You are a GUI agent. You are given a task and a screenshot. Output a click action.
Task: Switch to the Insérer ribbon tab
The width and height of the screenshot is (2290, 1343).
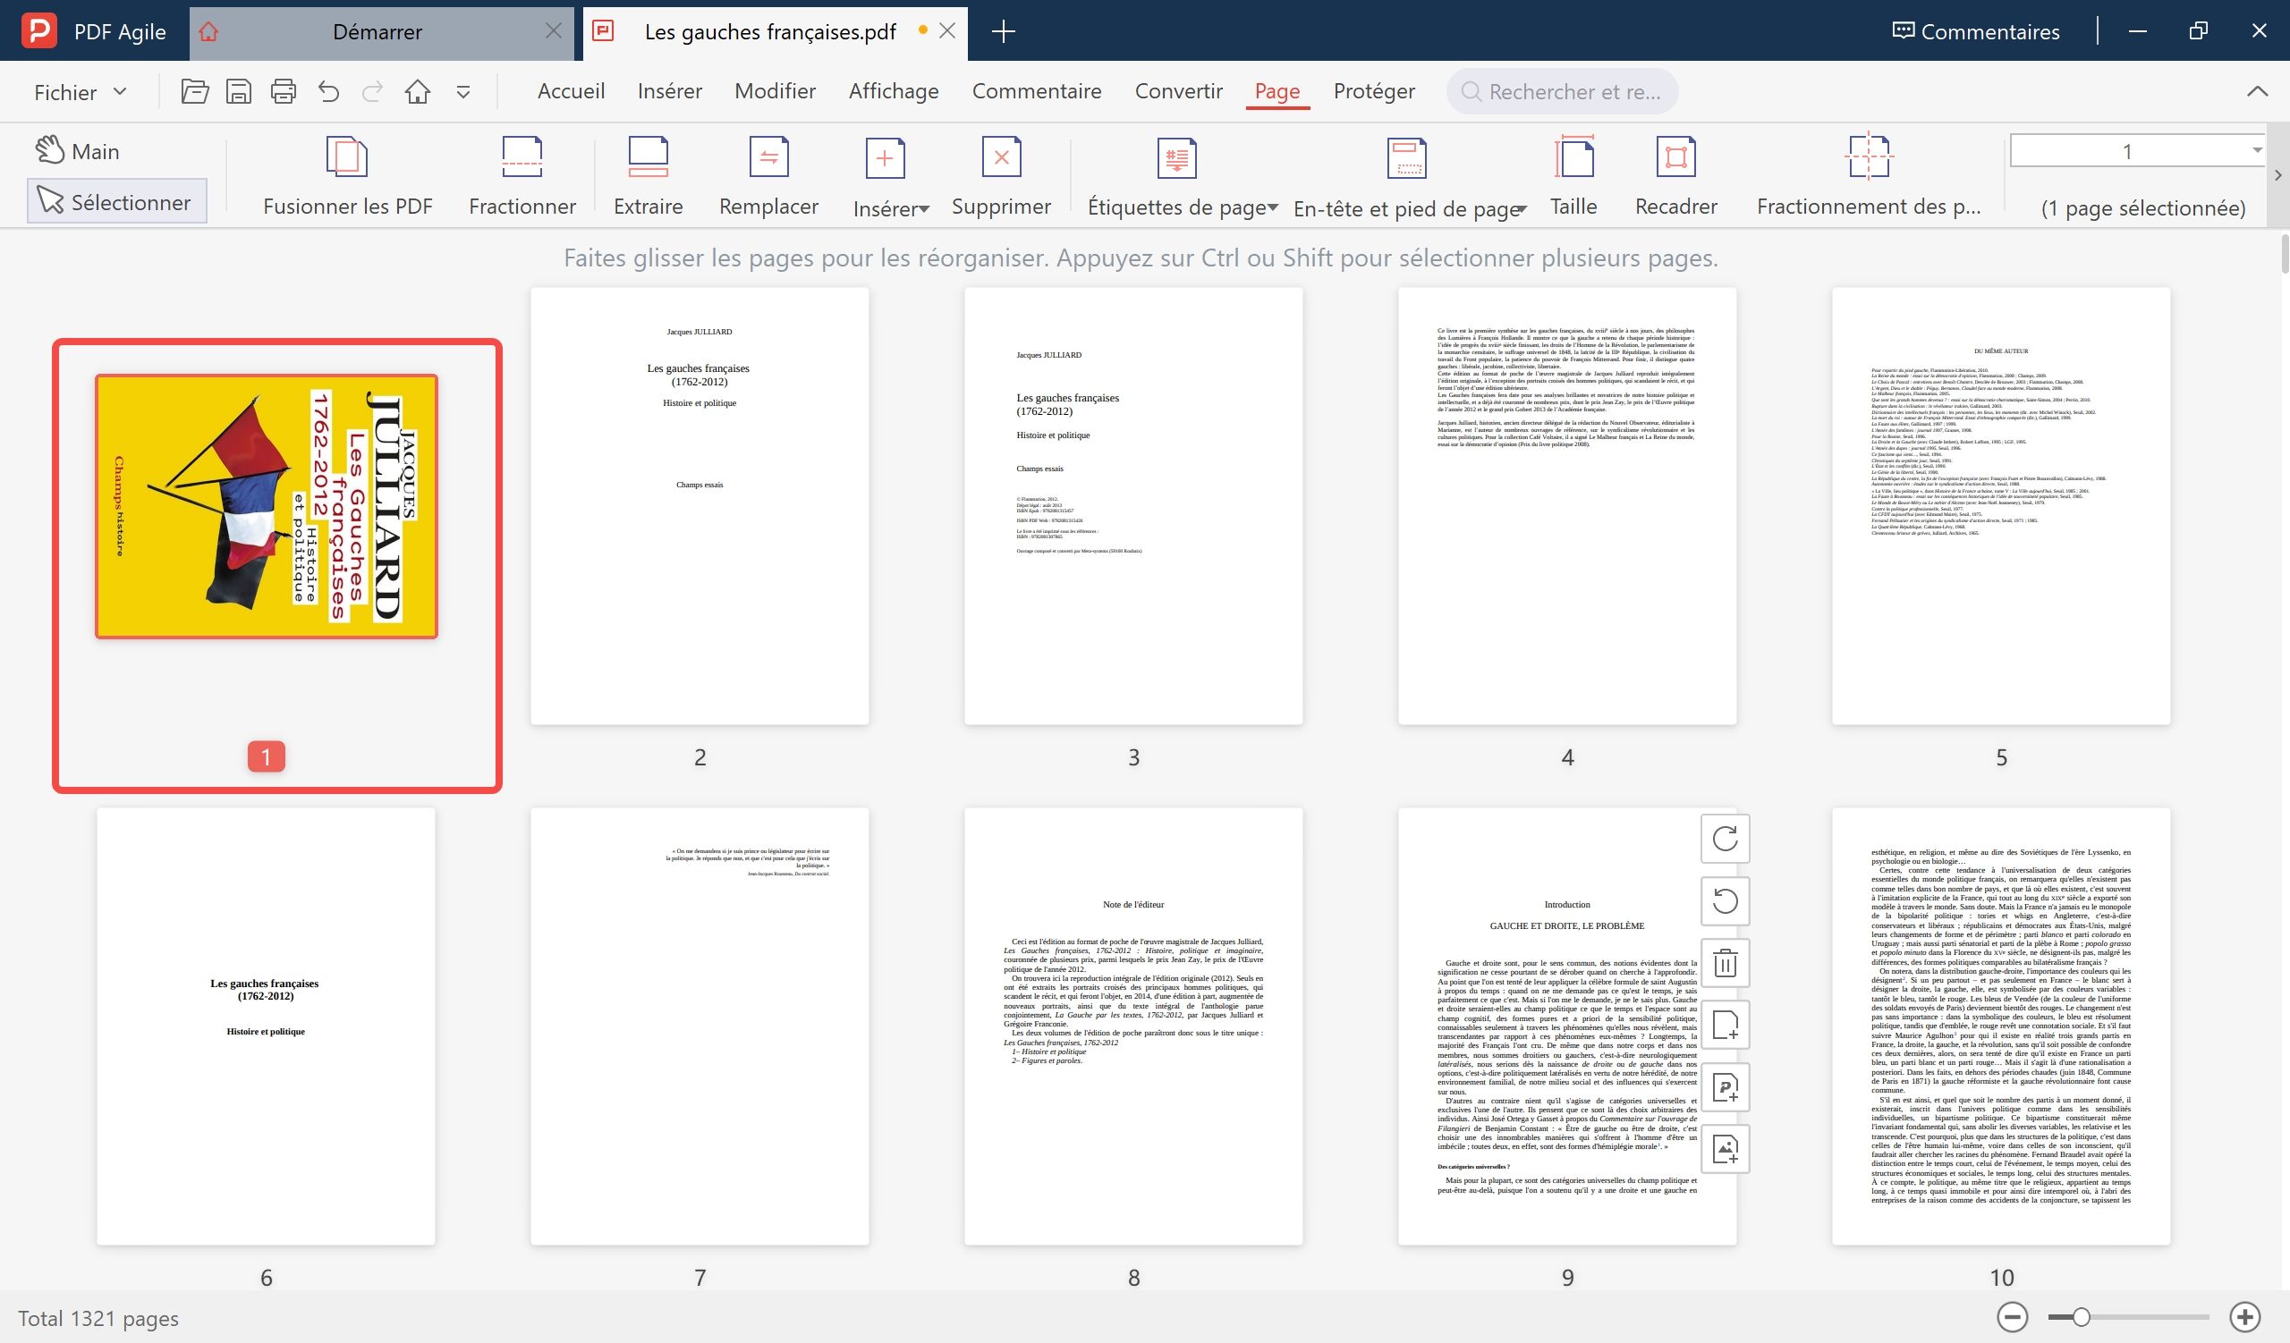pos(670,91)
